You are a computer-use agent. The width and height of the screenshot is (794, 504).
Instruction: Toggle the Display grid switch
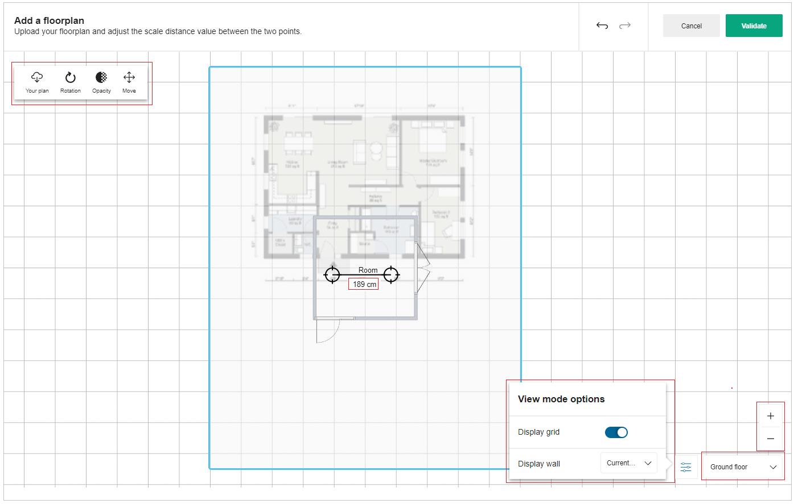coord(616,432)
